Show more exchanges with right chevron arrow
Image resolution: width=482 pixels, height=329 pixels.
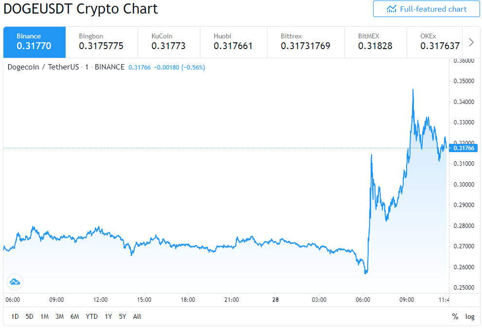pyautogui.click(x=471, y=42)
